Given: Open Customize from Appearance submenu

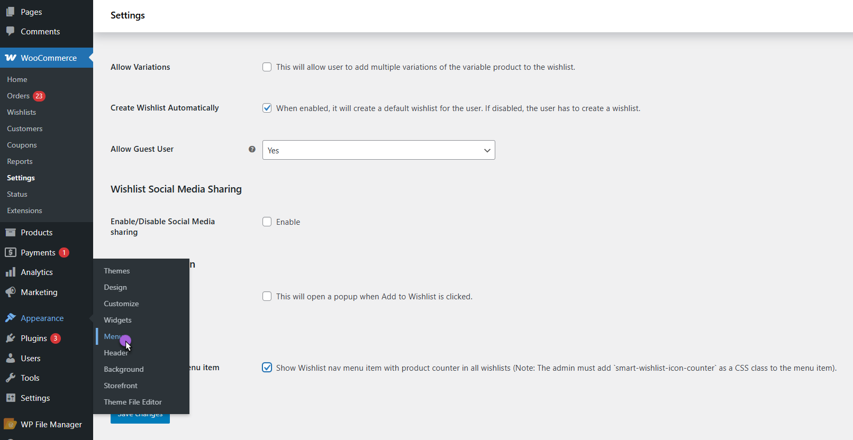Looking at the screenshot, I should coord(121,304).
